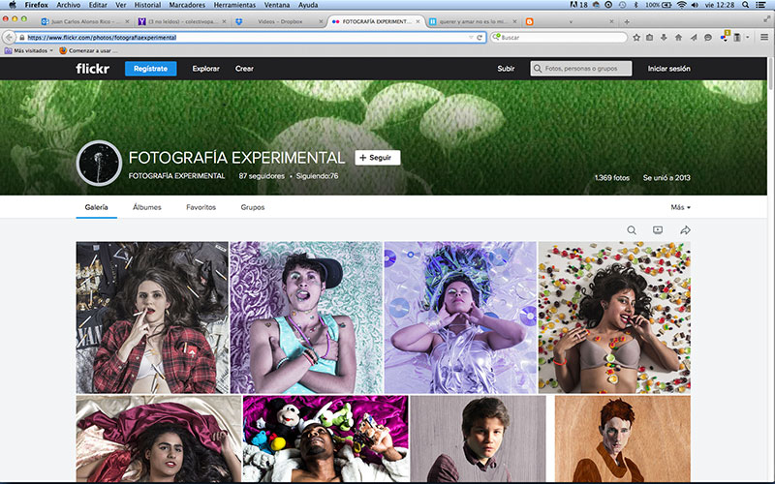Open a new tab with plus icon
Viewport: 775px width, 484px height.
(627, 21)
